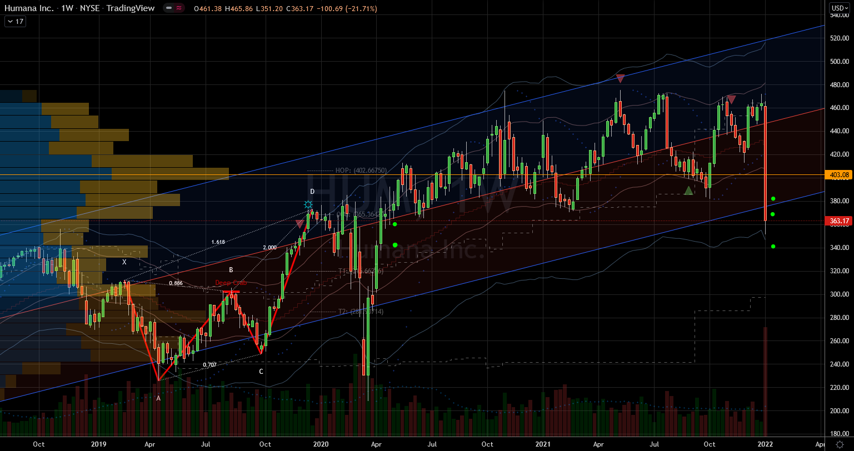Click the red Deep Crab pattern label
854x451 pixels.
(231, 283)
